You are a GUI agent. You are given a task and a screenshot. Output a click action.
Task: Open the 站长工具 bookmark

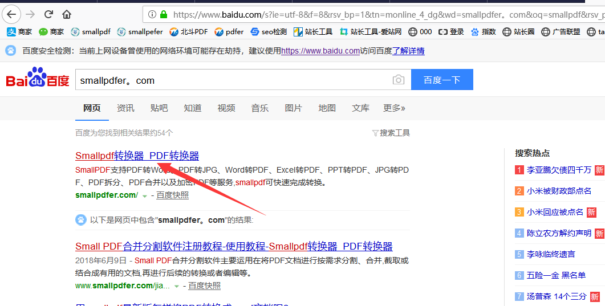[313, 32]
